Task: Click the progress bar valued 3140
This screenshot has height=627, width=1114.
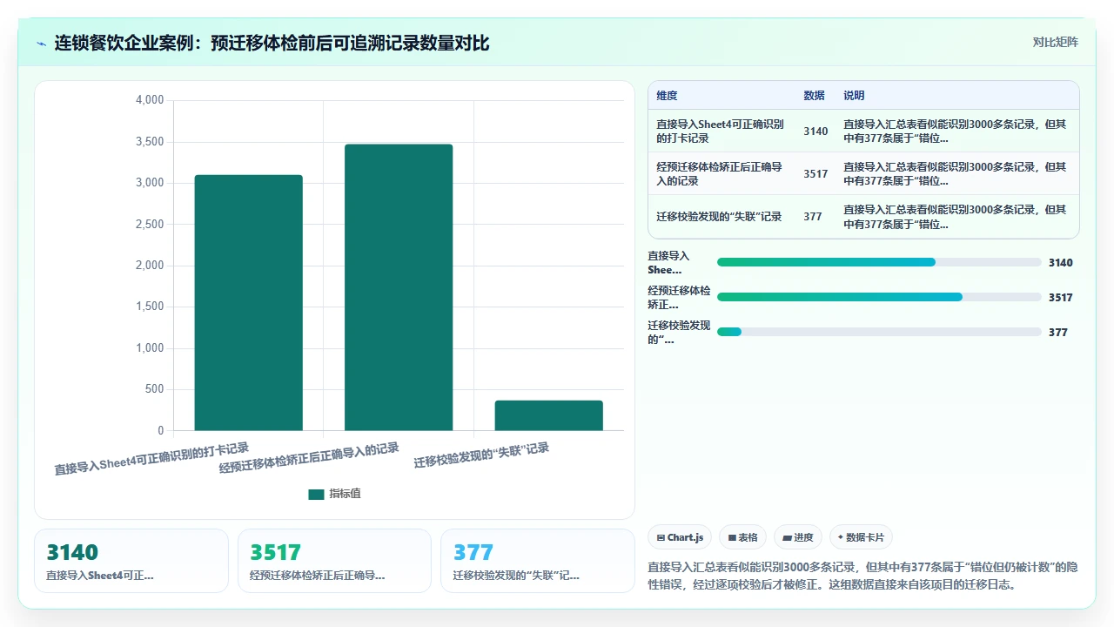Action: [879, 262]
